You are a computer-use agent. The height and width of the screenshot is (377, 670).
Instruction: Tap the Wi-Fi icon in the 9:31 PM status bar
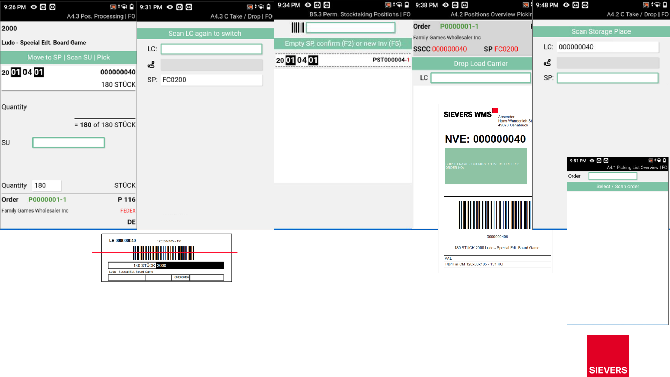(x=261, y=7)
